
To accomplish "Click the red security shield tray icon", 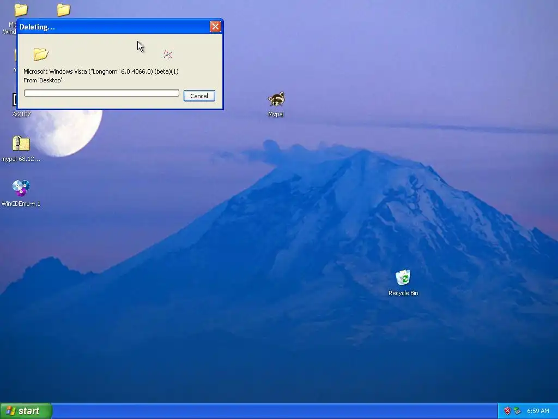I will pos(507,411).
